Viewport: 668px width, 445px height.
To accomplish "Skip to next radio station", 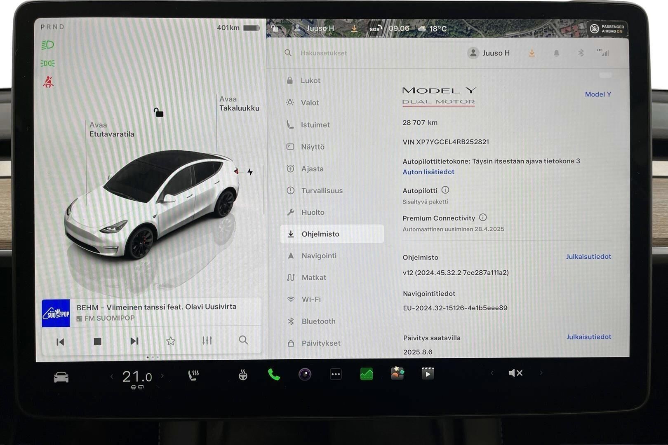I will click(134, 341).
